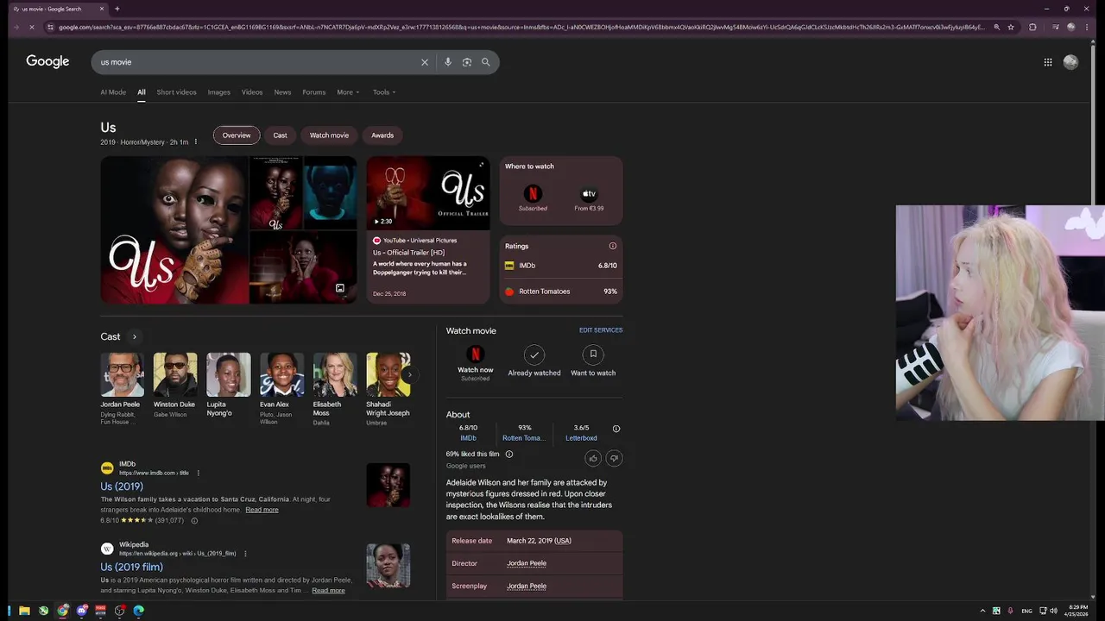Viewport: 1105px width, 621px height.
Task: Switch to Forums tab
Action: 314,92
